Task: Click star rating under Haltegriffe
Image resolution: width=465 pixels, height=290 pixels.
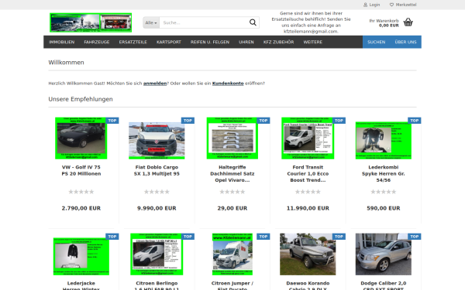Action: tap(232, 192)
